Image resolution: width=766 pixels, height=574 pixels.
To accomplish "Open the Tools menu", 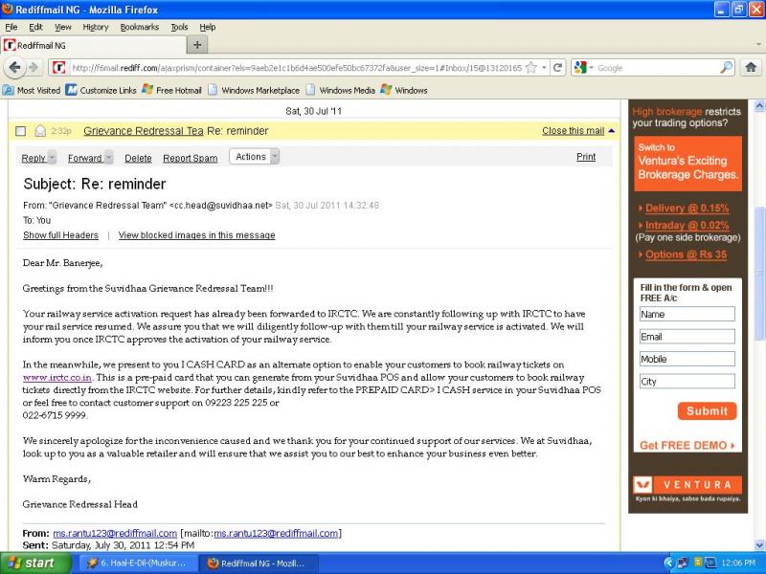I will pos(179,28).
